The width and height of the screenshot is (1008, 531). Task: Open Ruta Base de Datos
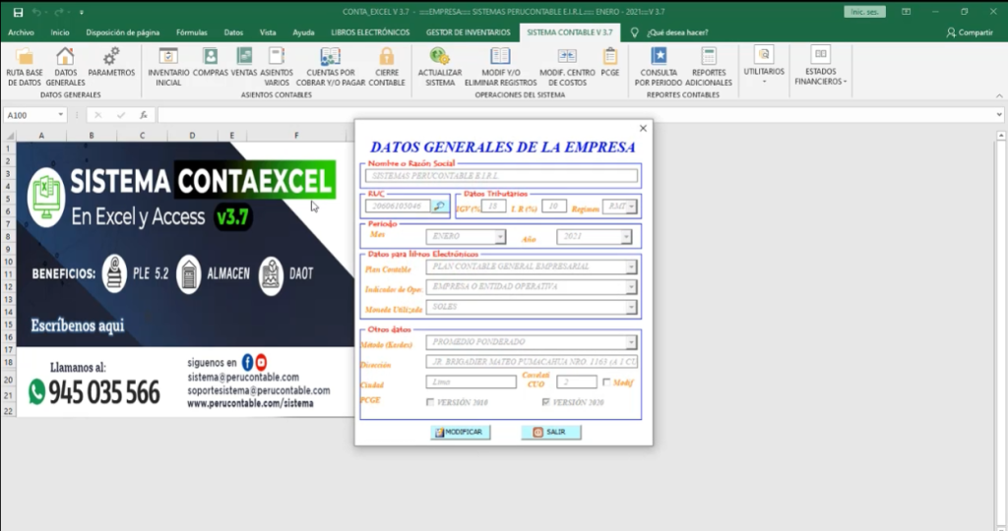tap(25, 67)
